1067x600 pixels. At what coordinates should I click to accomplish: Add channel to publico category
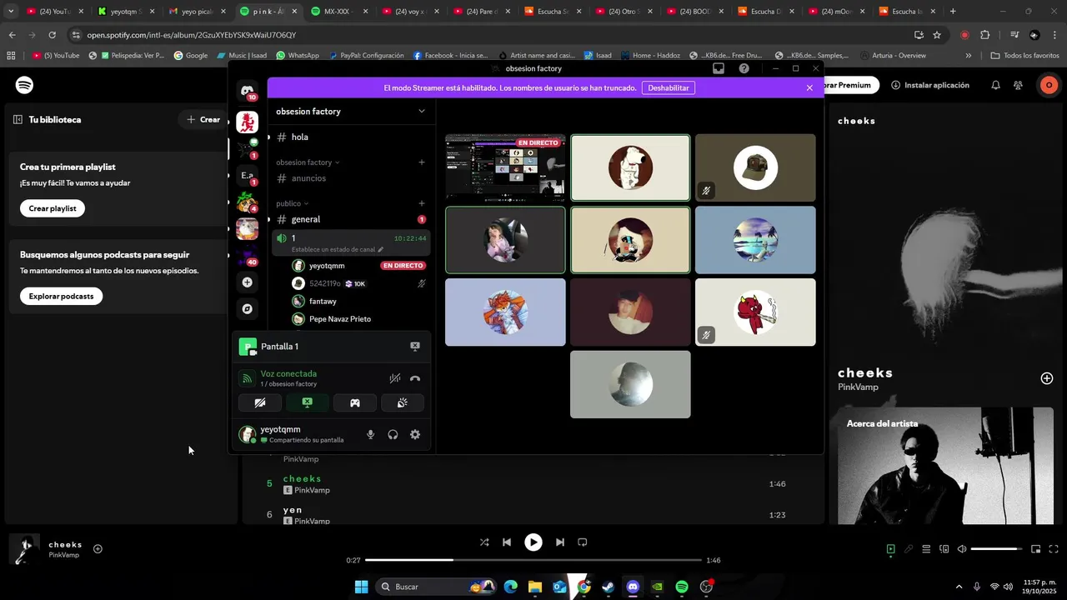point(422,203)
